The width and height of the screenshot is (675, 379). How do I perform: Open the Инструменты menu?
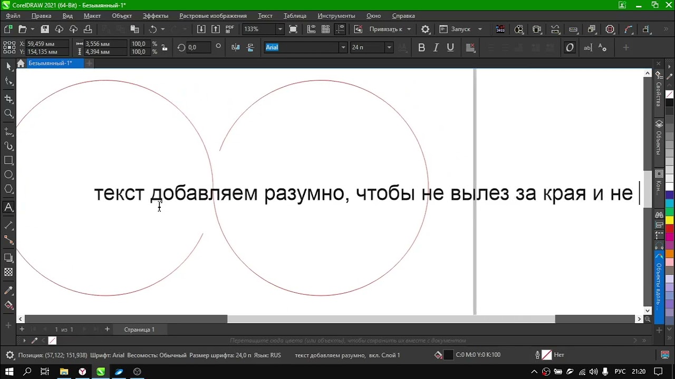point(336,16)
